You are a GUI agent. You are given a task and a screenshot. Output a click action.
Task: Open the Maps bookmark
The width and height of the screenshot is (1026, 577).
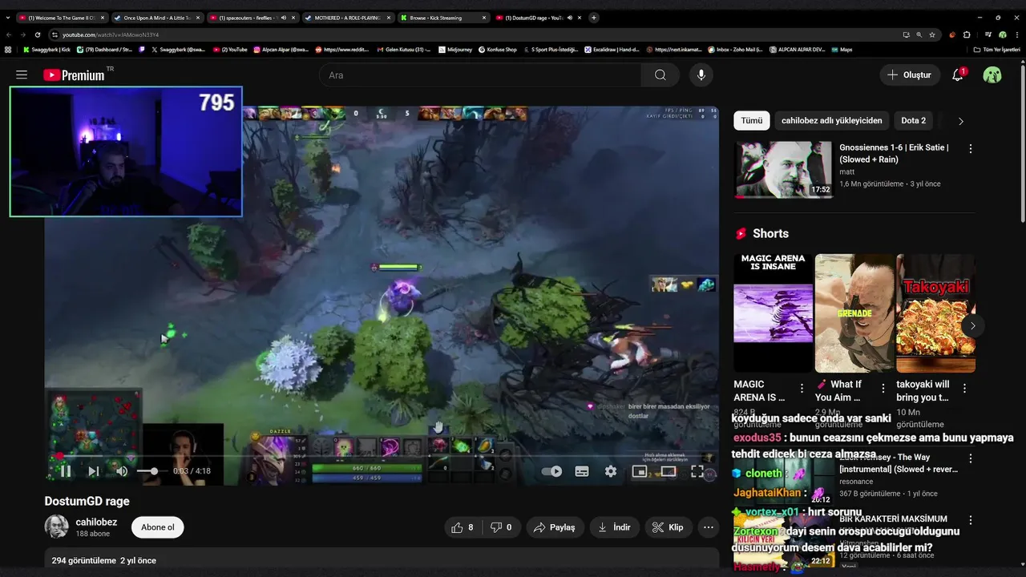point(842,50)
